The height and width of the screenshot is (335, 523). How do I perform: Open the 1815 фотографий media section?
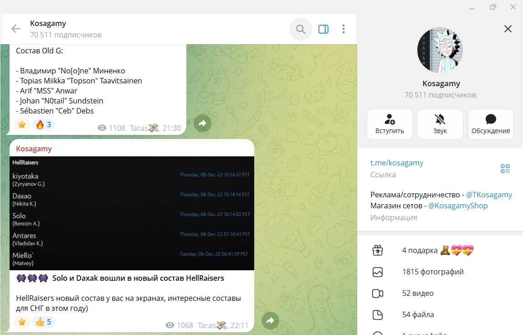pos(440,272)
